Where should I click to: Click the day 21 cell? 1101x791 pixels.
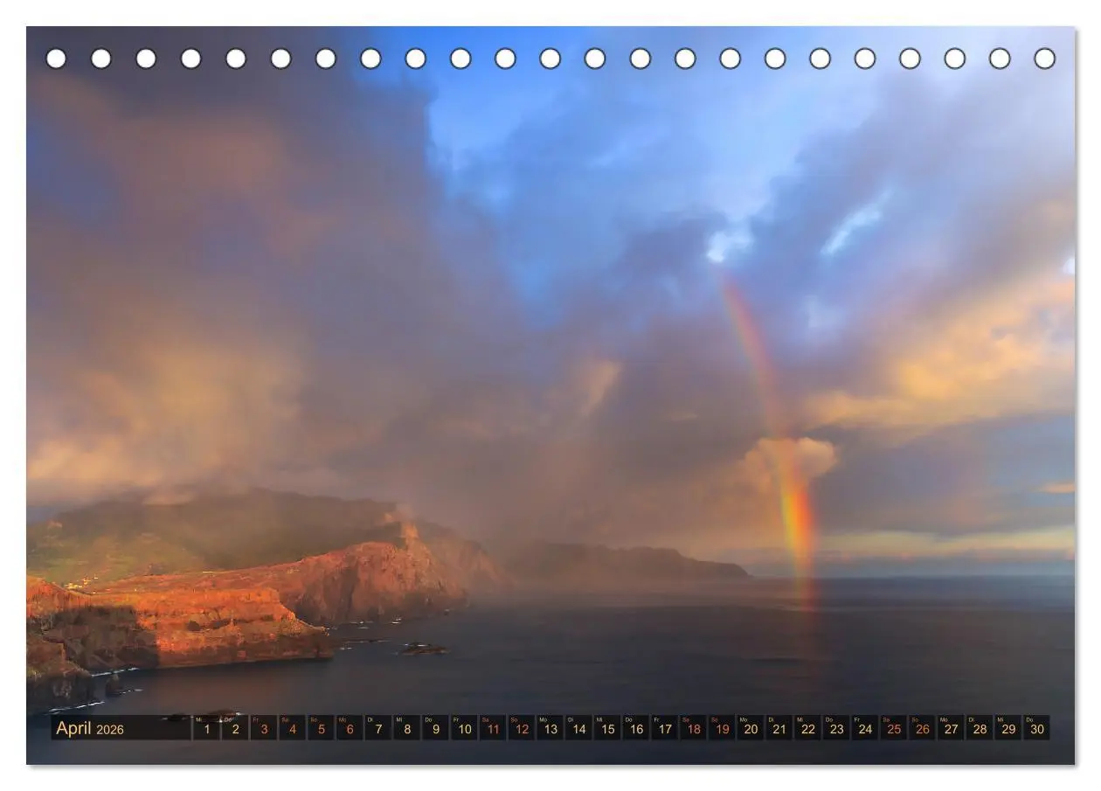(x=779, y=727)
